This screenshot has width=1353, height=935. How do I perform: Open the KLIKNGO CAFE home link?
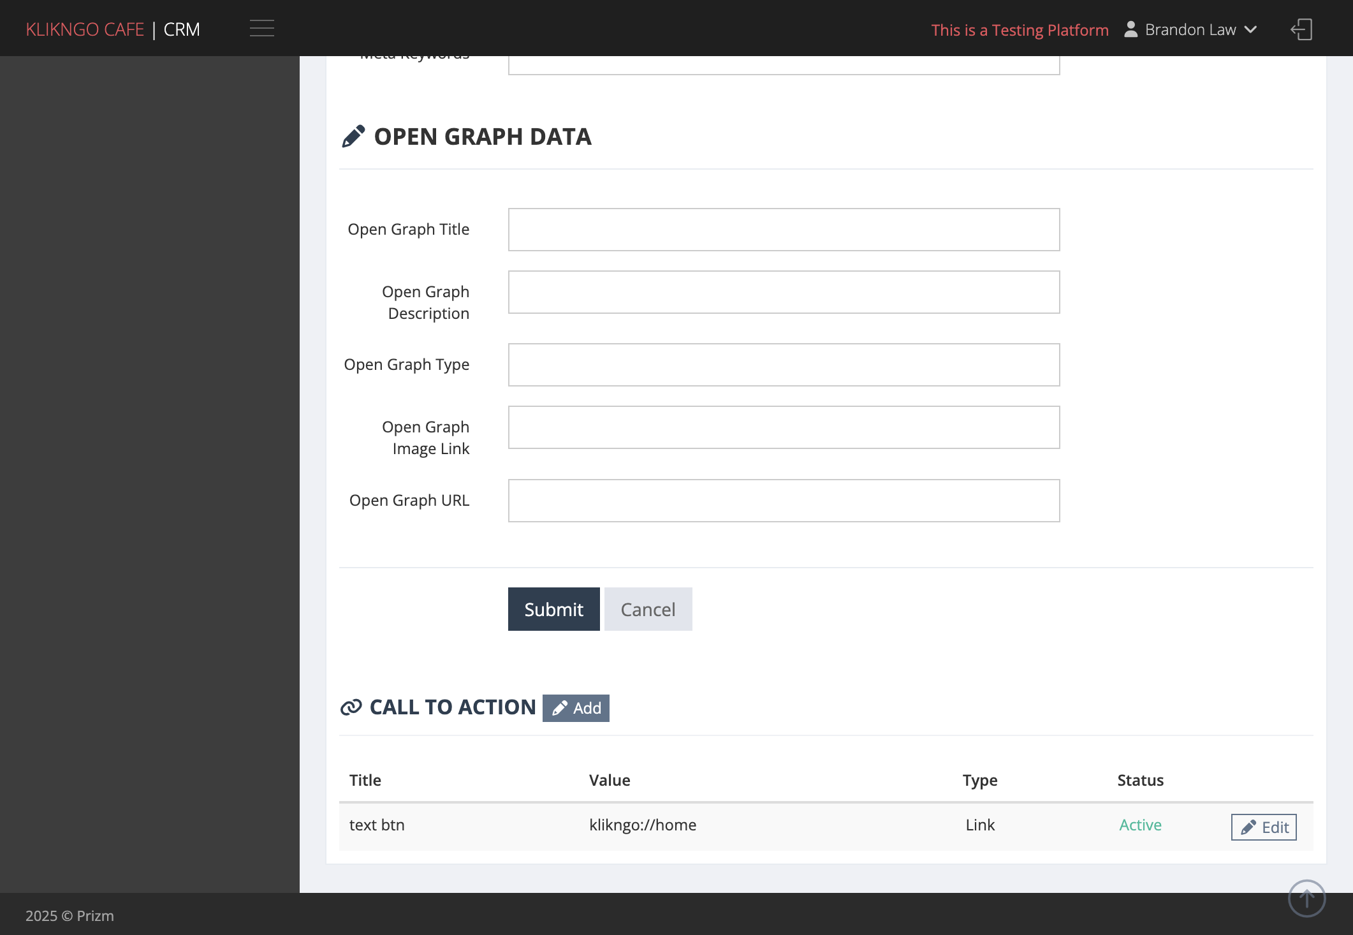85,29
